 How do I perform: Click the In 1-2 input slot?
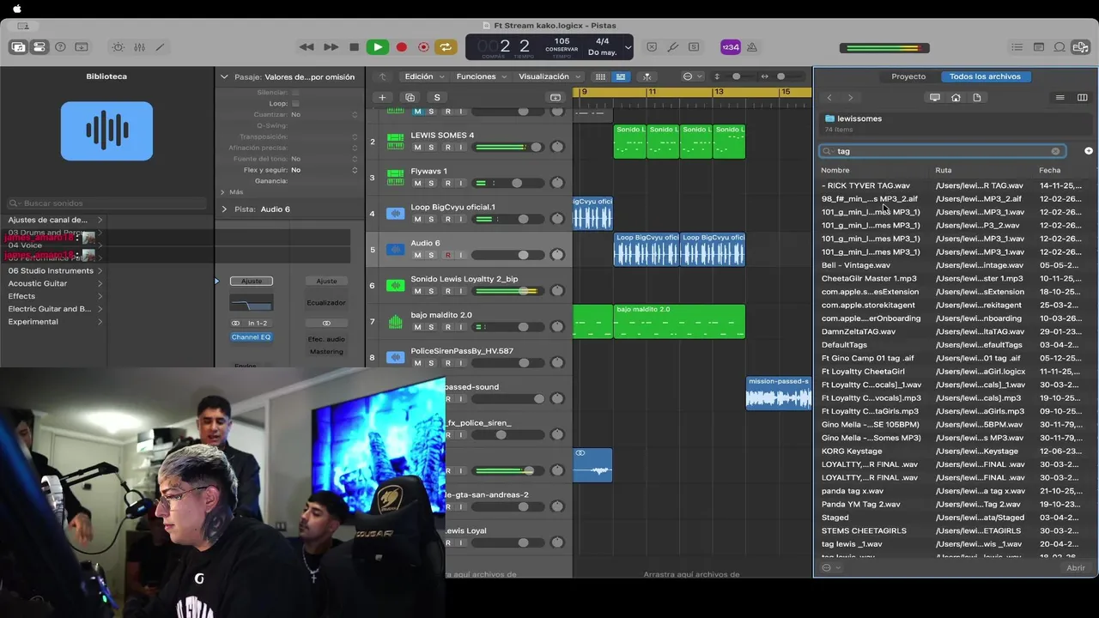(258, 323)
